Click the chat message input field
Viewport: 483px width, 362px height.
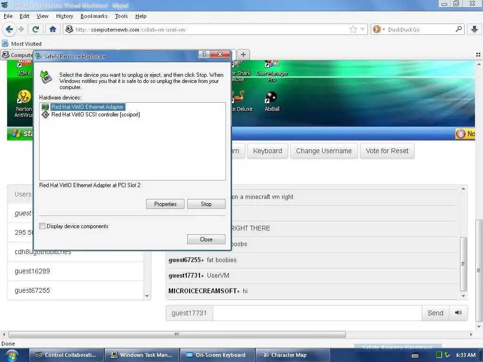[317, 313]
